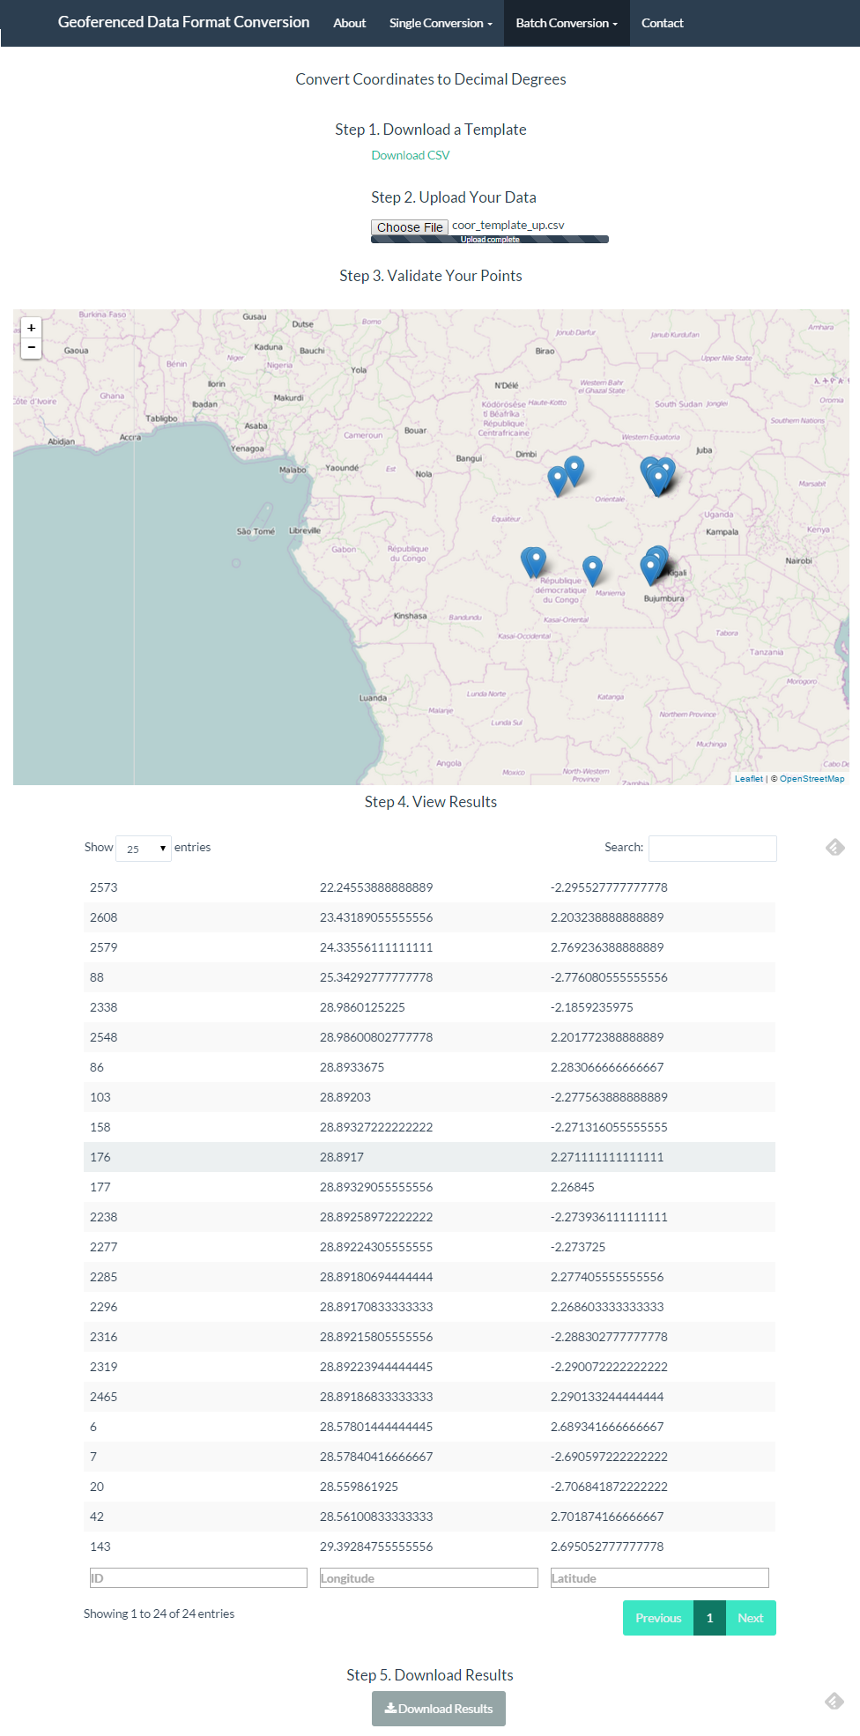
Task: Click longitude value 28.559861925
Action: coord(359,1487)
